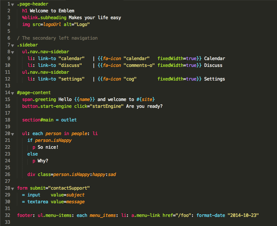Place cursor on line number 15
Image resolution: width=277 pixels, height=226 pixels.
click(7, 99)
